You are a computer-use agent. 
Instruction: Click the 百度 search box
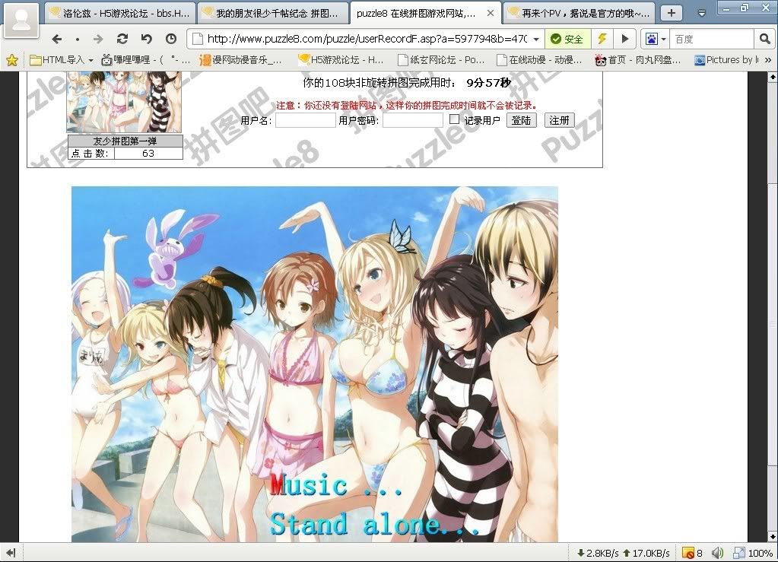point(713,40)
